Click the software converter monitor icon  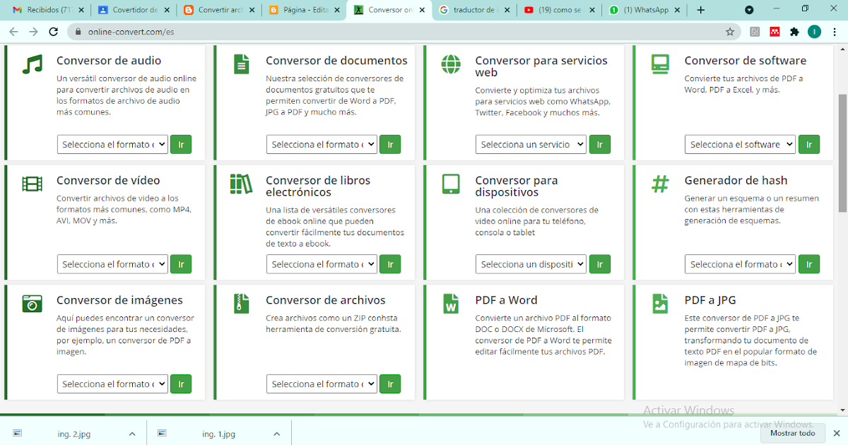659,63
